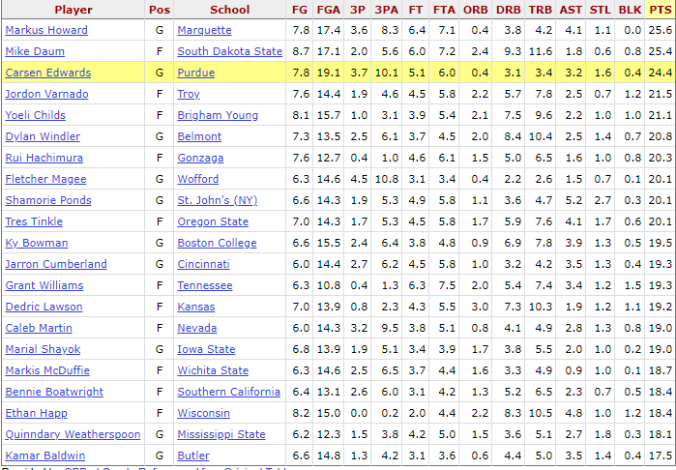676x470 pixels.
Task: Open South Dakota State school page
Action: pos(230,51)
